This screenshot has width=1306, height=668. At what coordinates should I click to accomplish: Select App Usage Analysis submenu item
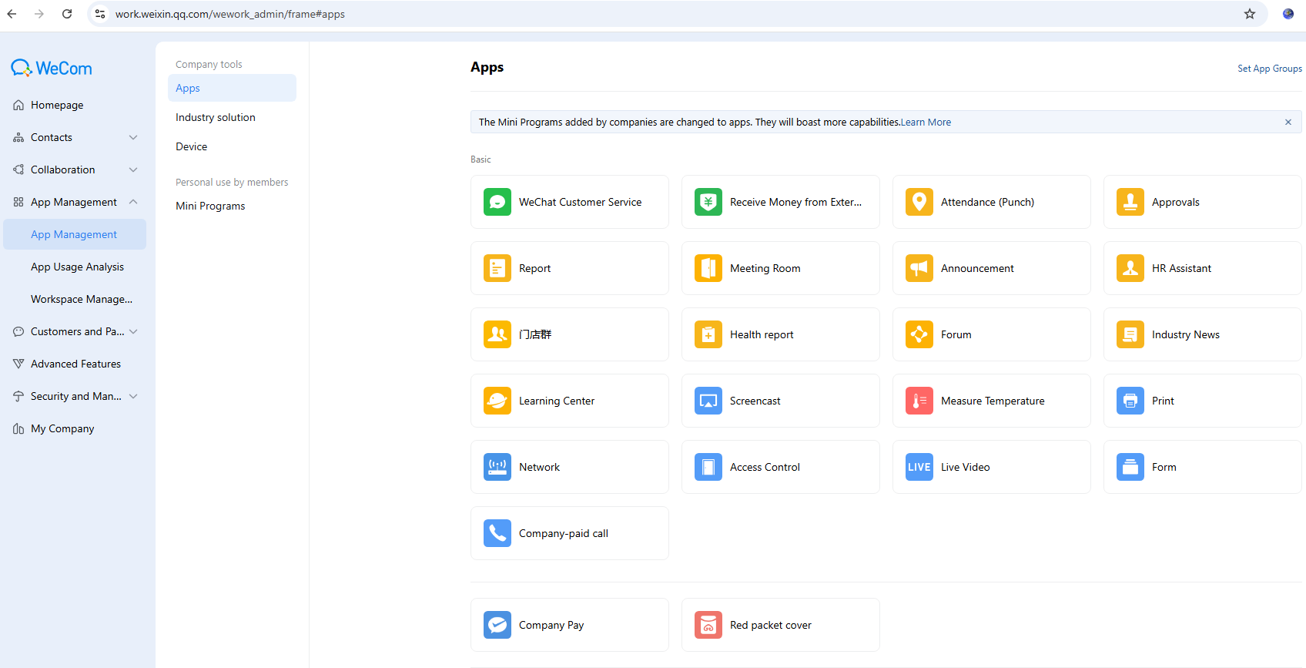(x=75, y=267)
